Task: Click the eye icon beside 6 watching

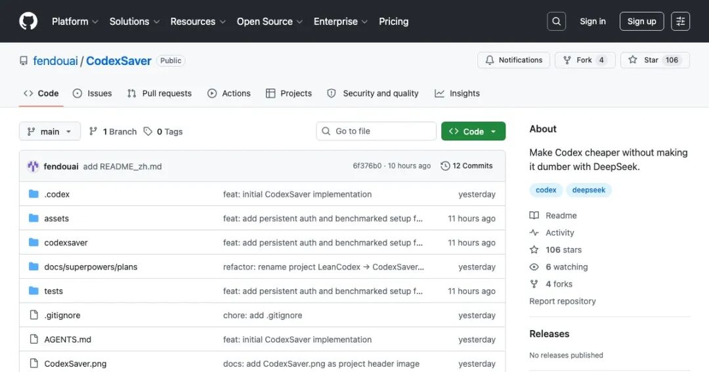Action: (534, 266)
